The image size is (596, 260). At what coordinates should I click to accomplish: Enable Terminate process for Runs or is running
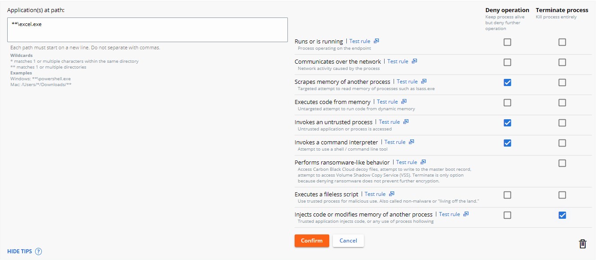pos(562,42)
